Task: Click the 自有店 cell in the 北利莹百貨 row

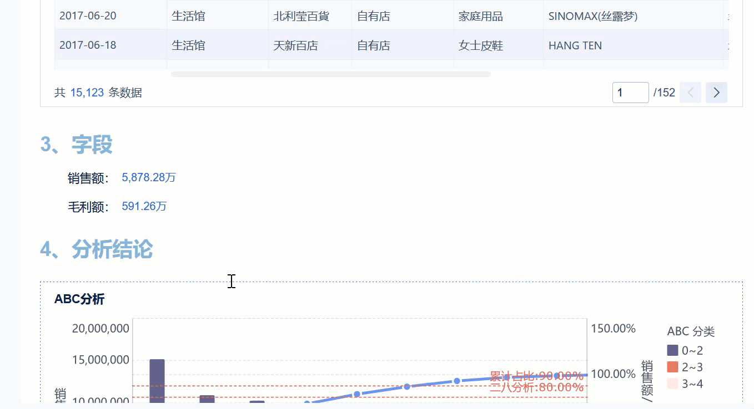Action: [403, 16]
